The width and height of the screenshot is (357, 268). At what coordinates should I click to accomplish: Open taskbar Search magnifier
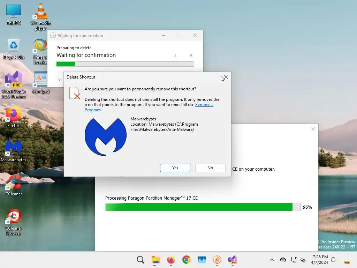140,260
